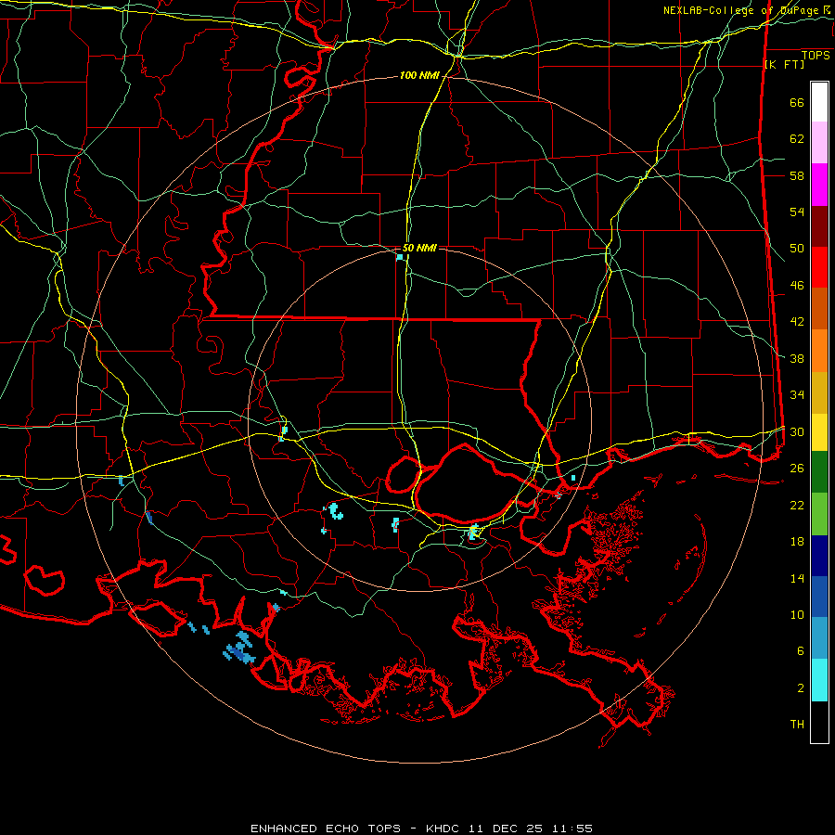Select the dark green legend swatch
Viewport: 835px width, 835px height.
pos(819,472)
